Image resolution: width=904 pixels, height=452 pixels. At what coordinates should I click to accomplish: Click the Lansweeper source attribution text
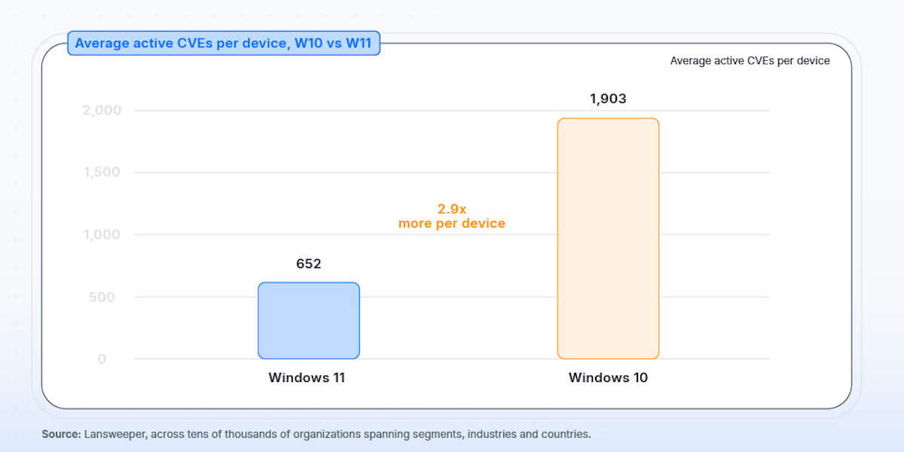pyautogui.click(x=337, y=435)
